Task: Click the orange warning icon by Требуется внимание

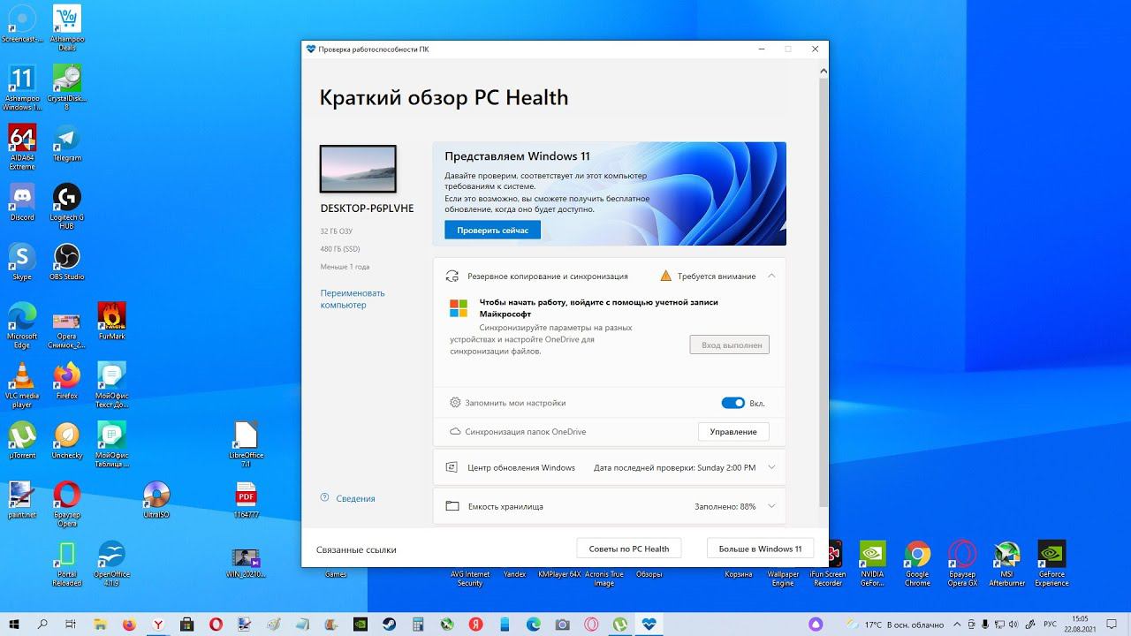Action: 666,276
